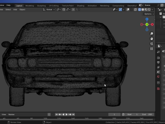Click the pan view hand icon
The height and width of the screenshot is (124, 165).
(152, 39)
